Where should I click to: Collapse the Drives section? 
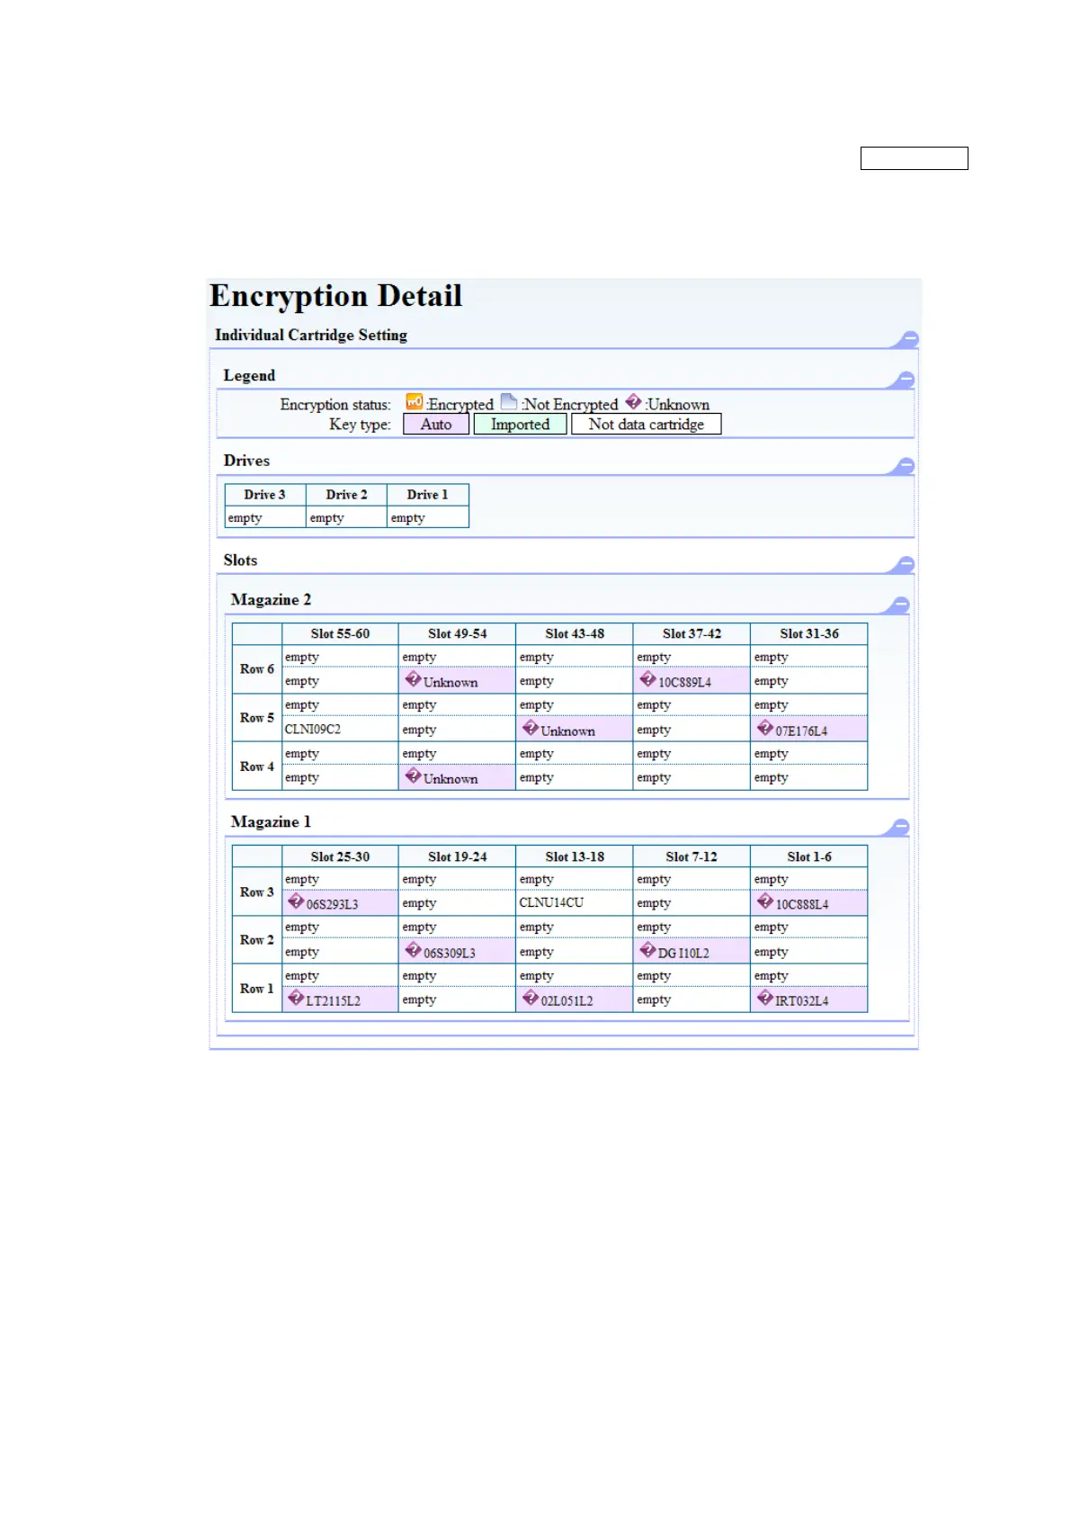click(x=906, y=465)
